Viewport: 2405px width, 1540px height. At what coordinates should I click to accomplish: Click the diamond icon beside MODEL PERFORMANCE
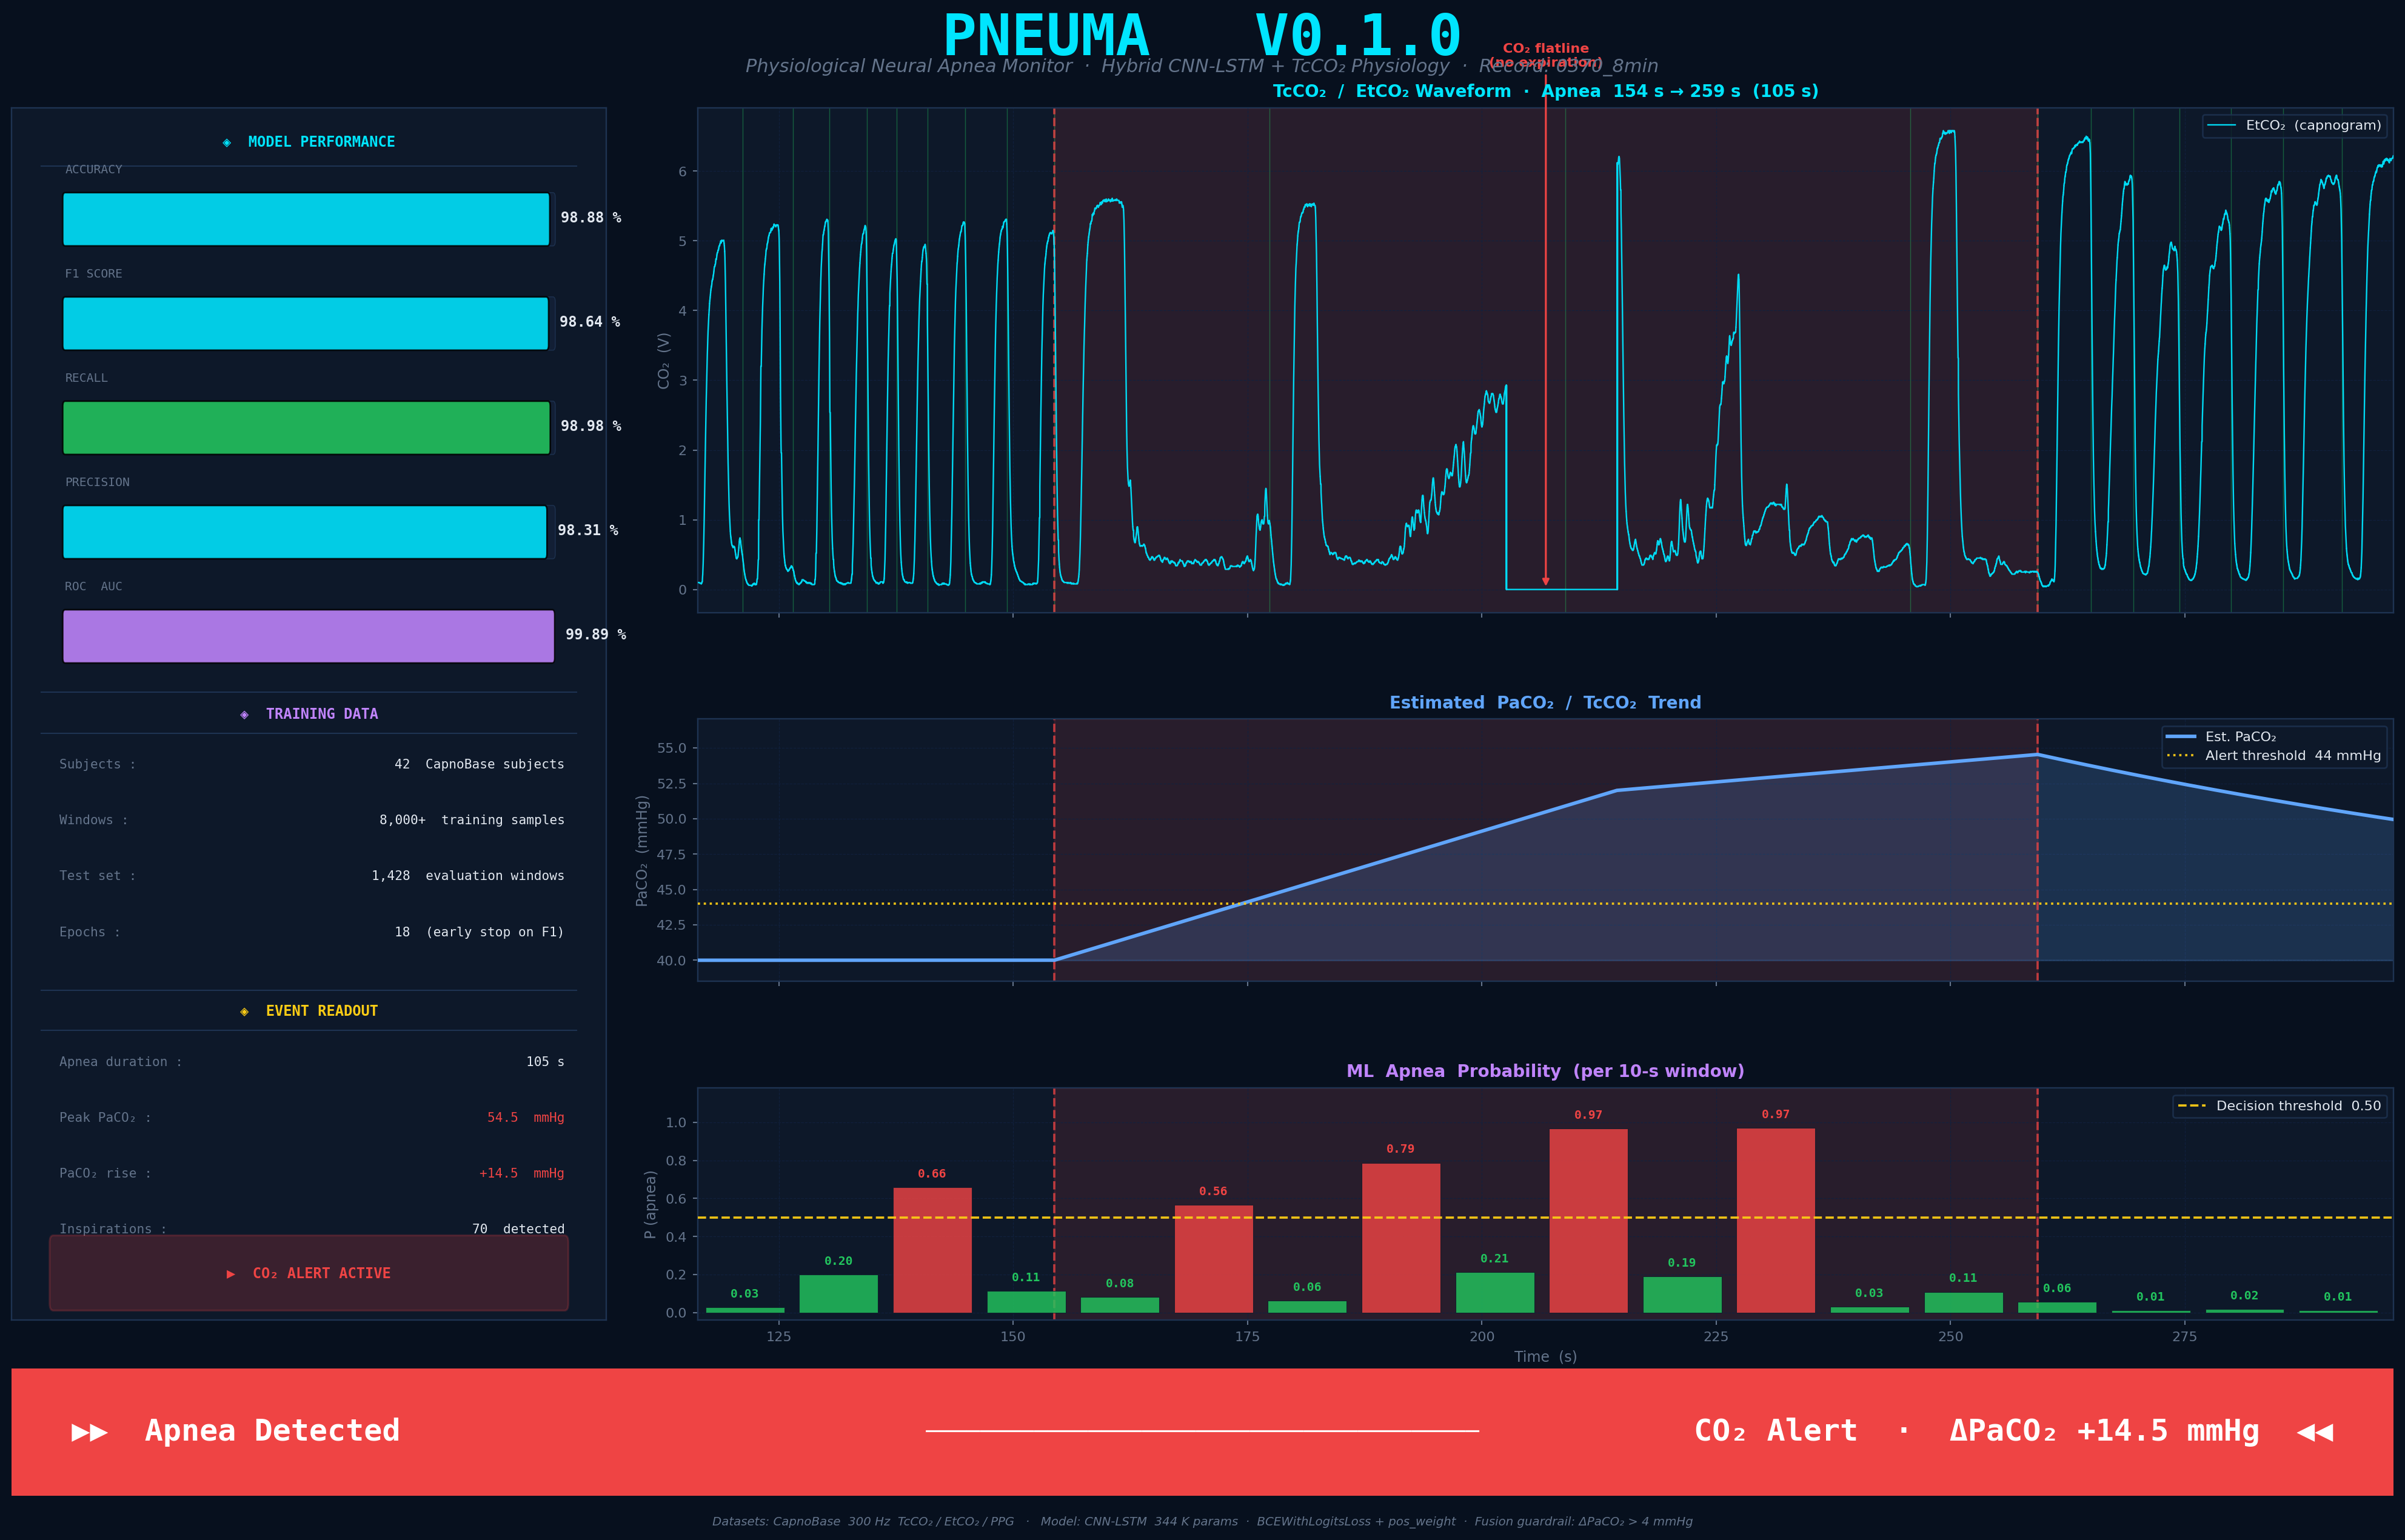pos(227,143)
